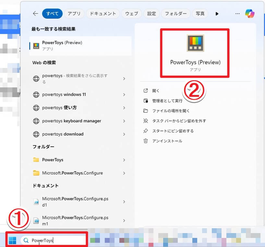Click the Windows Start button on taskbar

[x=12, y=240]
